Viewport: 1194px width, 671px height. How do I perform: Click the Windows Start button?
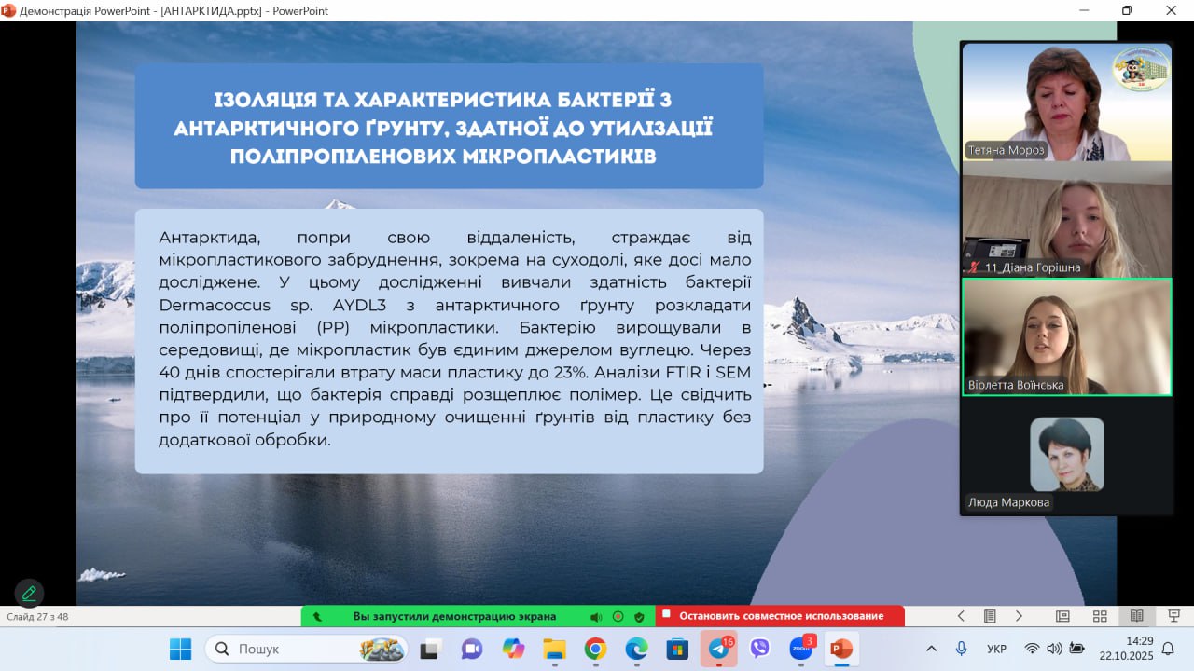pyautogui.click(x=180, y=649)
